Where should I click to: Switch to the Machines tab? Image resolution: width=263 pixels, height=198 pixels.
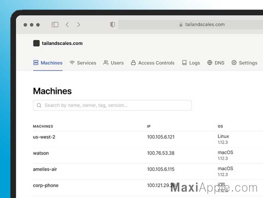(x=48, y=63)
